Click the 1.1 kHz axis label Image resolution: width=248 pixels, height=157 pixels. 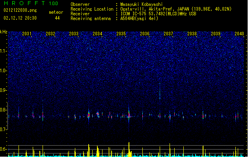(4, 51)
